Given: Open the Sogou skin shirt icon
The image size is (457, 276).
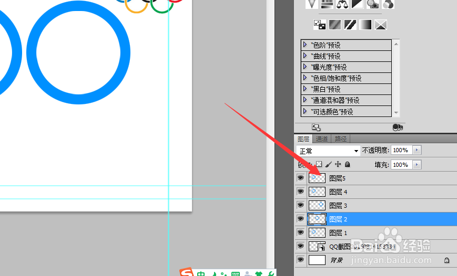Looking at the screenshot, I should [258, 274].
